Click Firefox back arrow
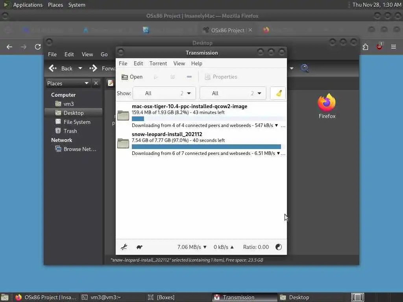Viewport: 403px width, 302px height. click(x=9, y=47)
